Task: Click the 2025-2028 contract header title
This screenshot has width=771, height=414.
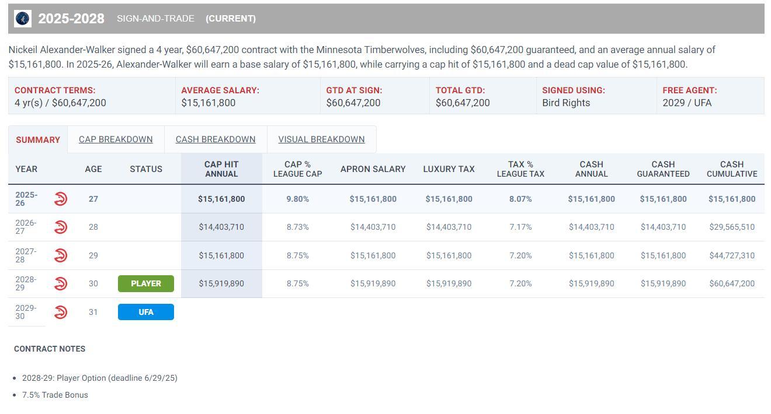Action: coord(71,19)
